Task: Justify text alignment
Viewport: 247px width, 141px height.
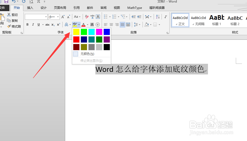Action: [x=122, y=25]
